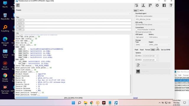The image size is (189, 106).
Task: Select the Locks tab
Action: click(x=157, y=50)
